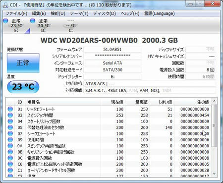This screenshot has height=183, width=223.
Task: Click the 項目名 column header
Action: coord(63,102)
